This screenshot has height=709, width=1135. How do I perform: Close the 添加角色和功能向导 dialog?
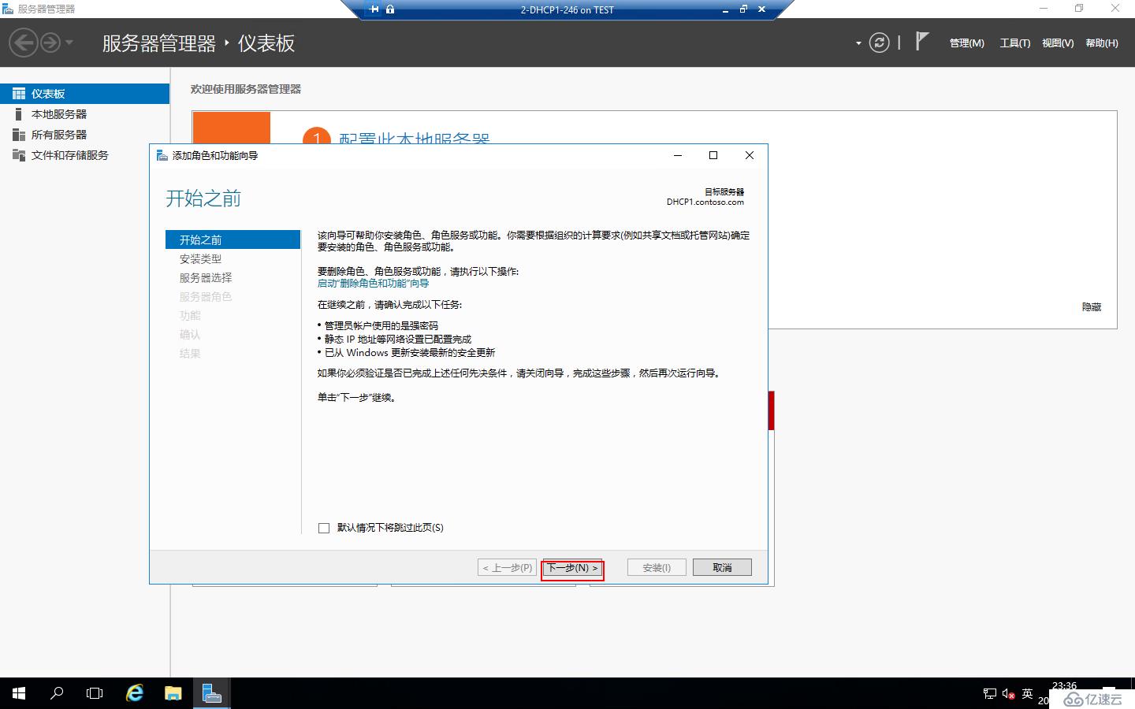click(750, 155)
